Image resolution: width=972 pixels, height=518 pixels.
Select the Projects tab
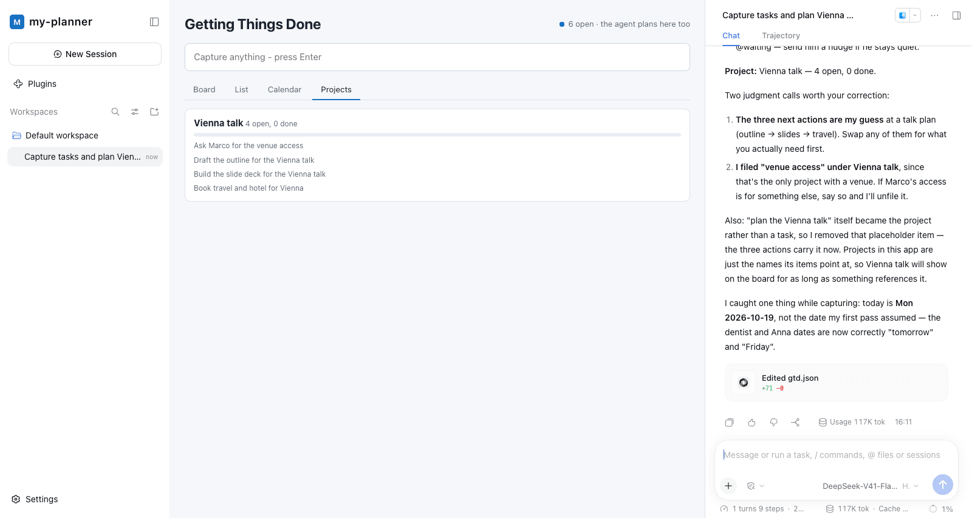coord(336,89)
